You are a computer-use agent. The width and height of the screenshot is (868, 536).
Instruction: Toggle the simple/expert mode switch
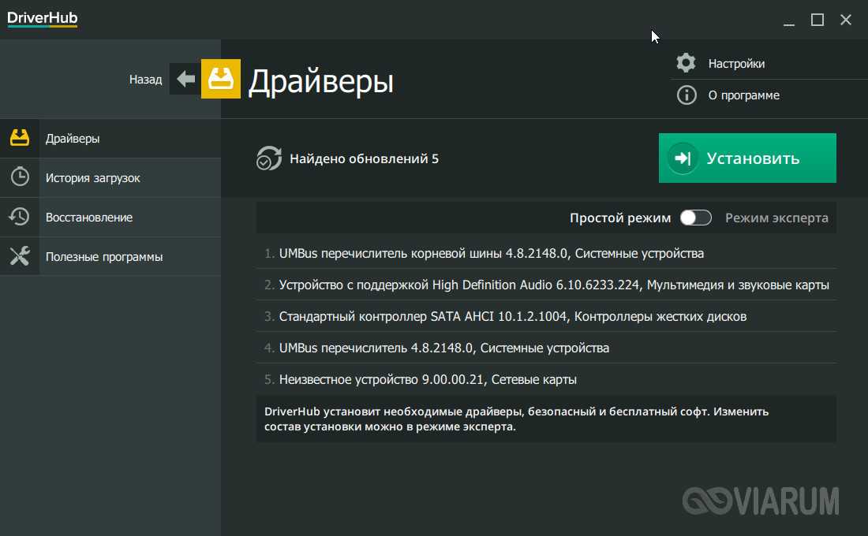pos(696,218)
